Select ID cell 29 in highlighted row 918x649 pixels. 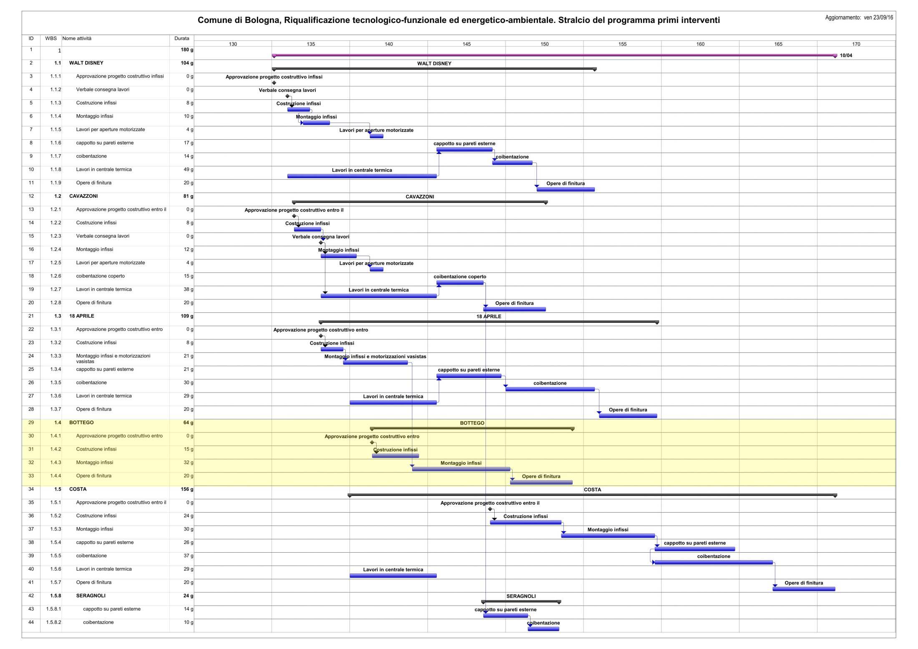pyautogui.click(x=31, y=423)
